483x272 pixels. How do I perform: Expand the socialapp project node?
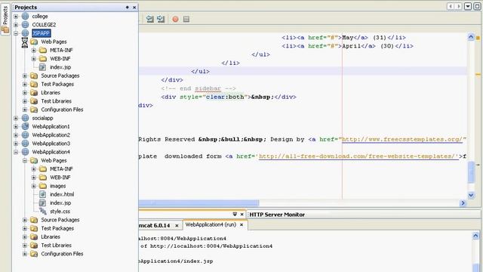pos(16,118)
